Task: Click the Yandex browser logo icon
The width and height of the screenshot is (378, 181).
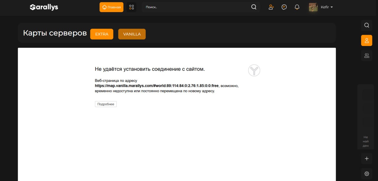Action: (254, 70)
